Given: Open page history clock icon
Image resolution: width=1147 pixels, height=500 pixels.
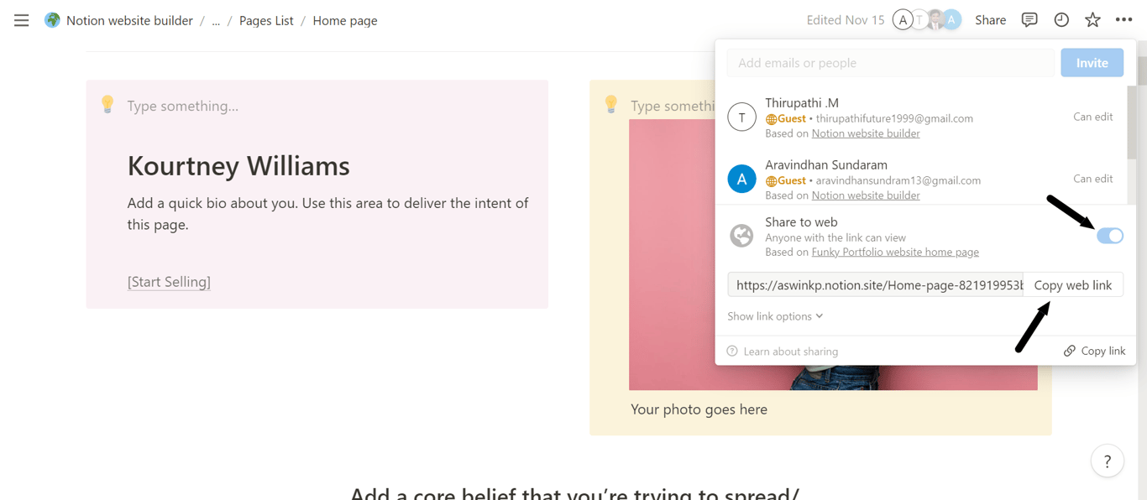Looking at the screenshot, I should [x=1061, y=20].
